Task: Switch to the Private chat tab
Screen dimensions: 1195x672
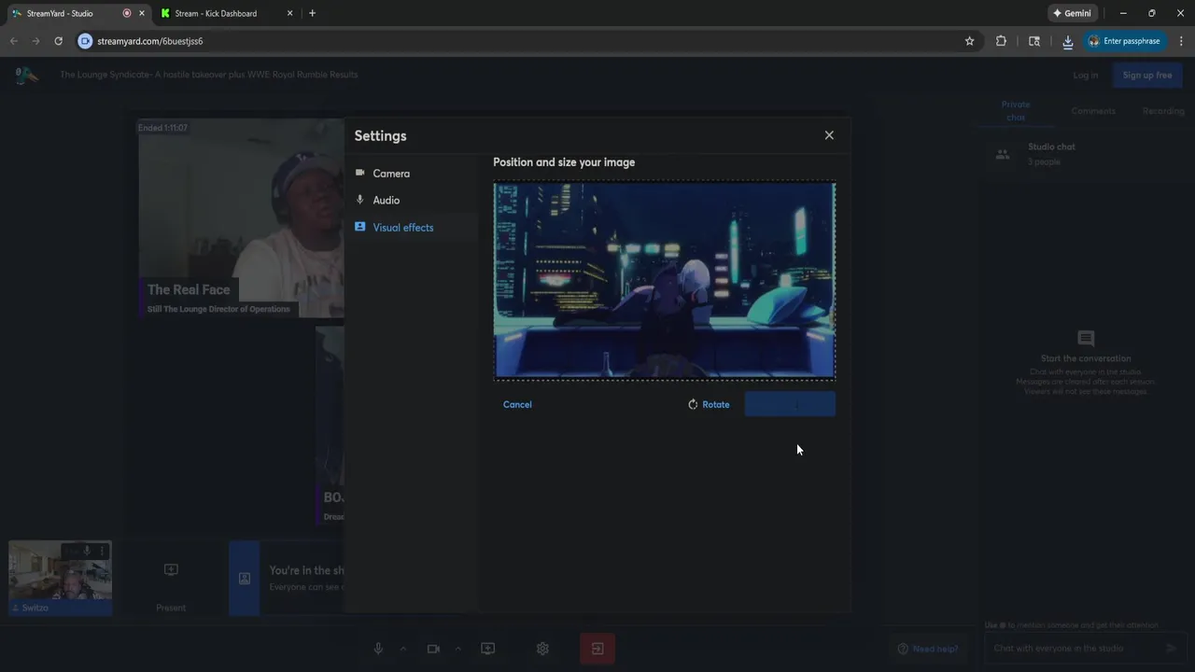Action: point(1015,110)
